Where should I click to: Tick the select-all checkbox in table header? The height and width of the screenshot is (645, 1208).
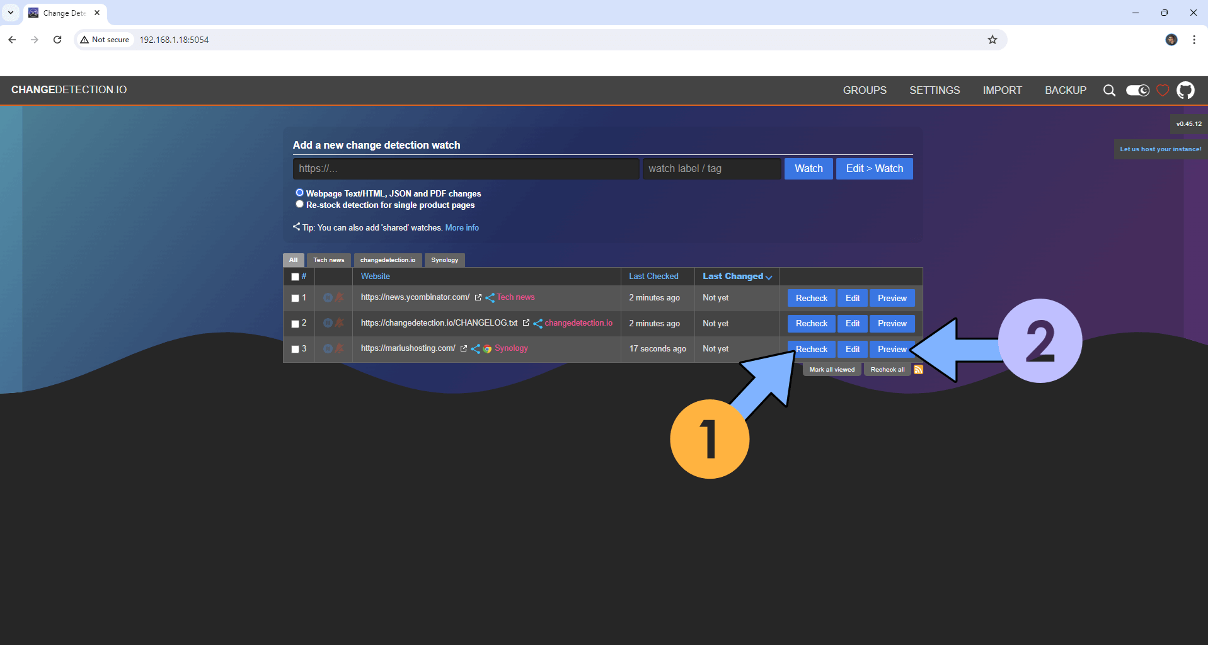click(x=295, y=277)
